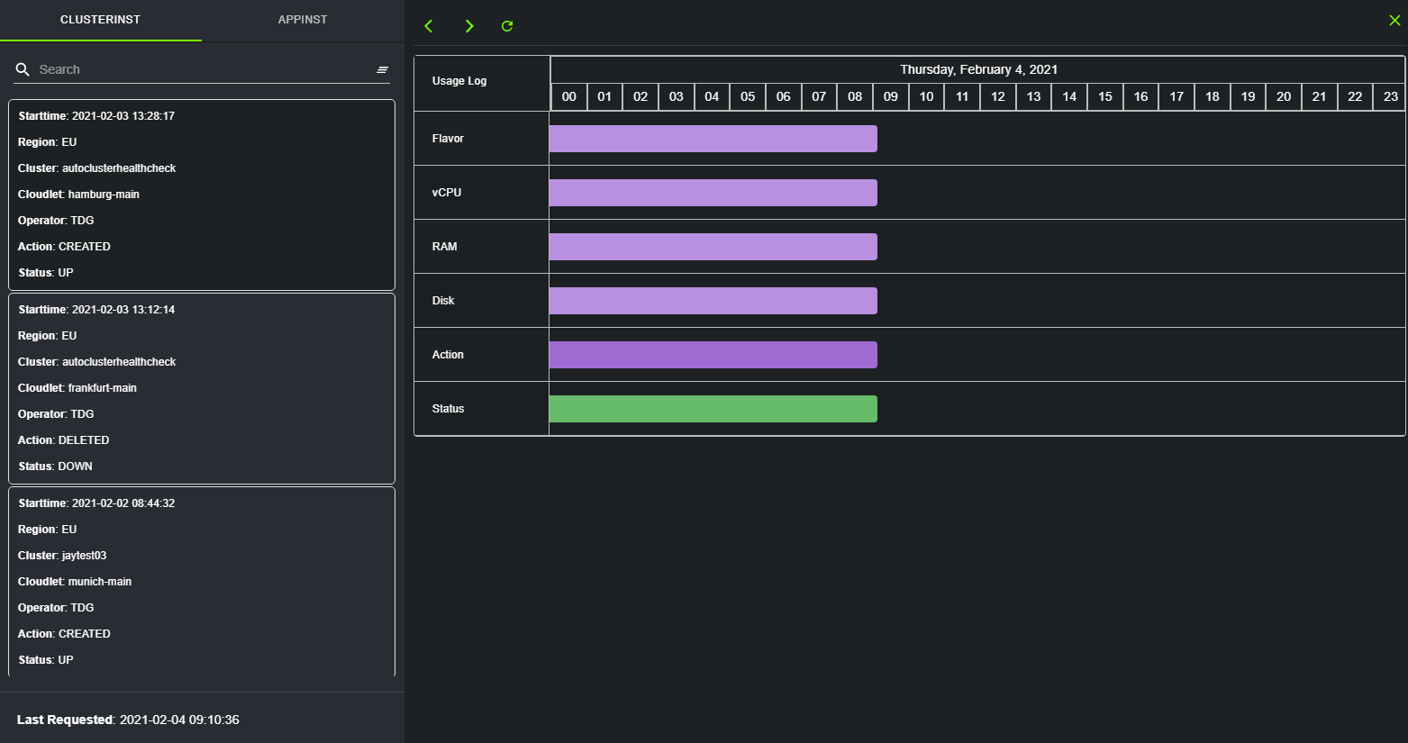Switch to the CLUSTERINST tab

(100, 20)
